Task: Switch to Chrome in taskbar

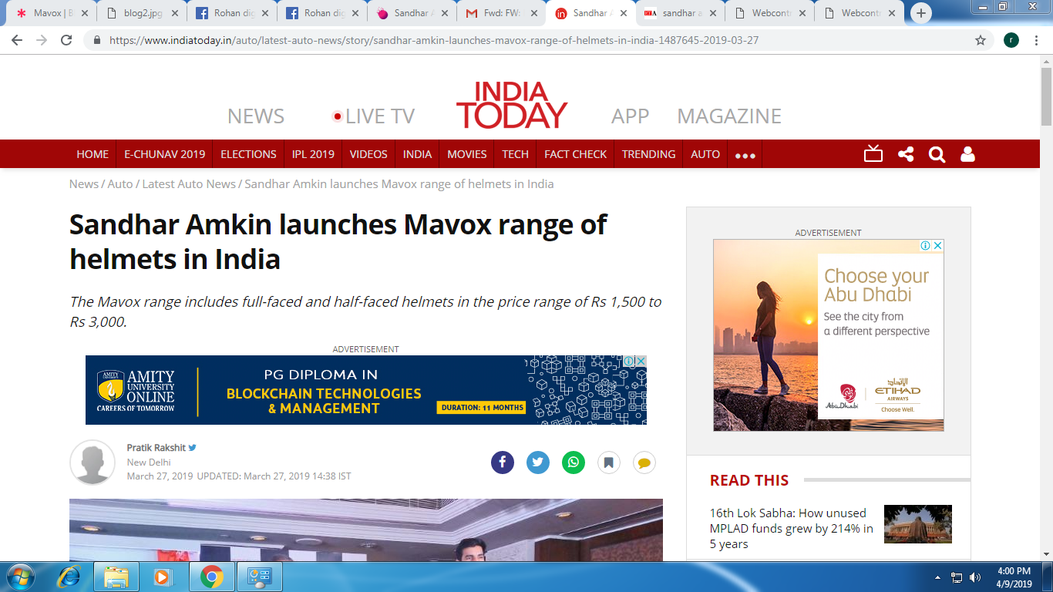Action: [212, 577]
